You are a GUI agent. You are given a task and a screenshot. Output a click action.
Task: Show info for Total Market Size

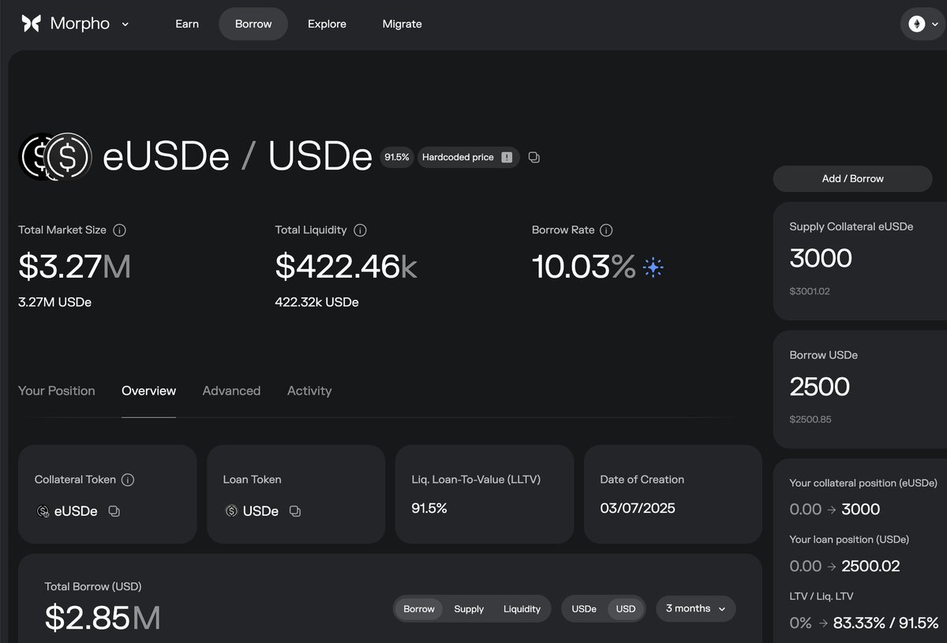(x=119, y=230)
